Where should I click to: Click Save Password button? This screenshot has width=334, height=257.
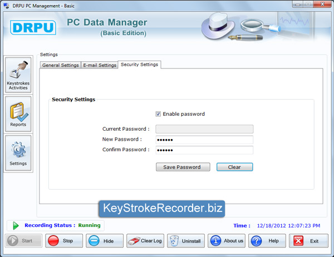point(183,167)
